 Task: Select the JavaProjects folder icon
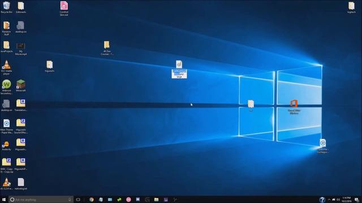[x=6, y=47]
